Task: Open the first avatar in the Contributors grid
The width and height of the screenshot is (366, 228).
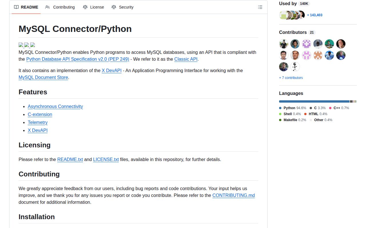Action: (x=284, y=44)
